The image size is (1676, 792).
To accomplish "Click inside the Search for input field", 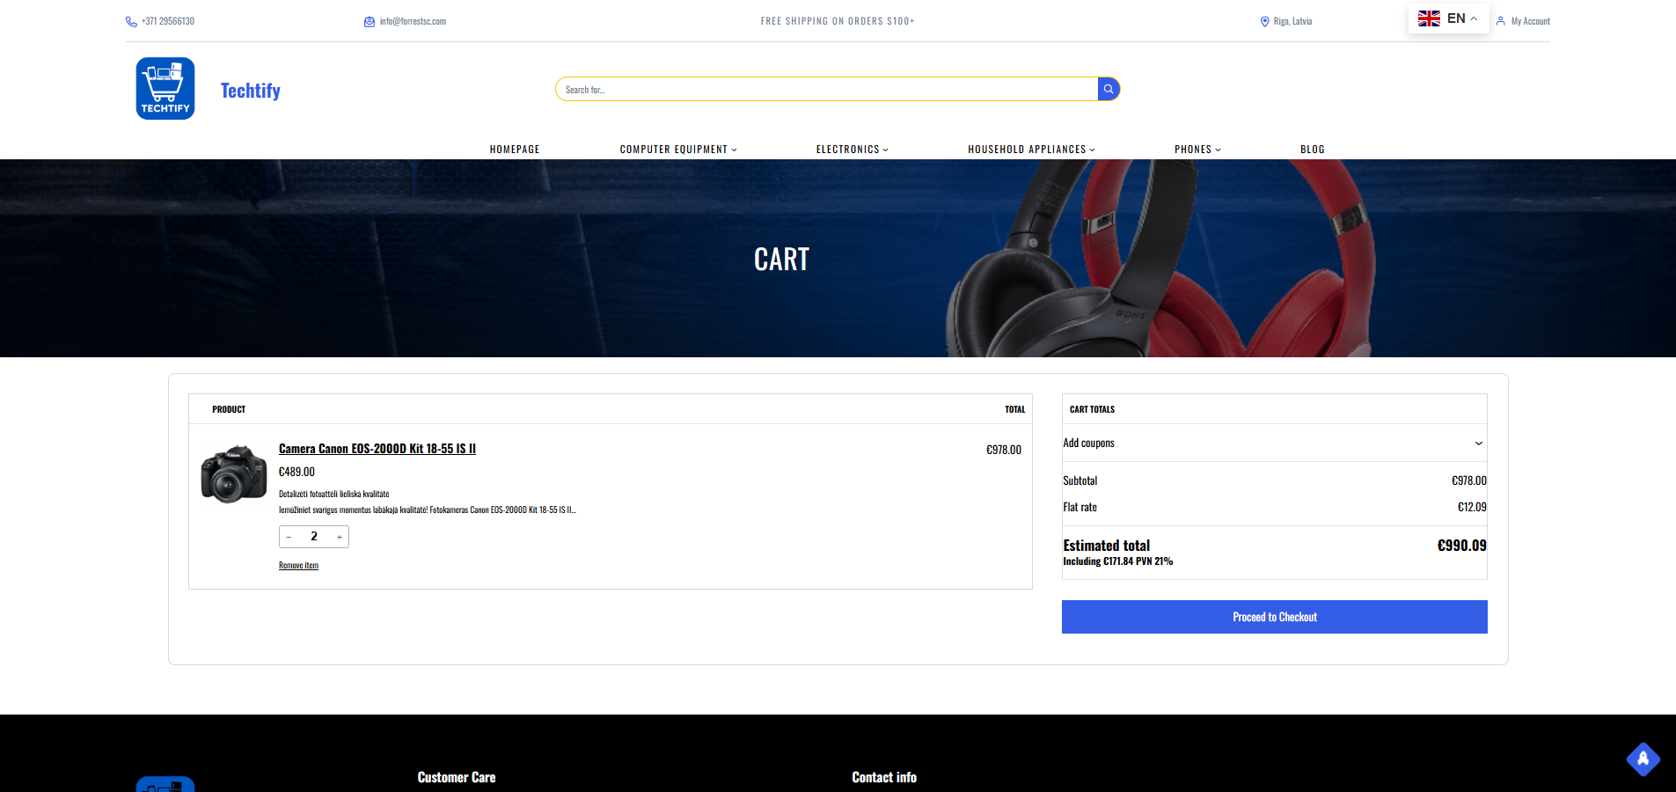I will click(827, 90).
